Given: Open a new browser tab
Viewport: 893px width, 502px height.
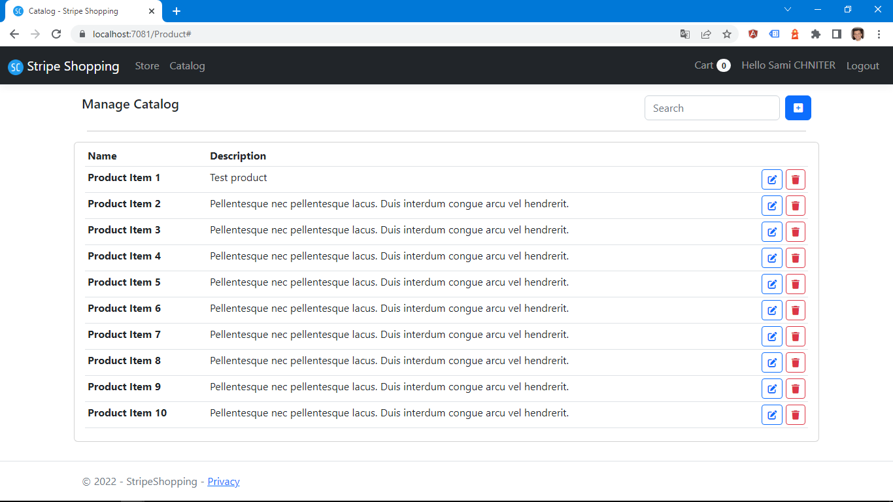Looking at the screenshot, I should point(177,11).
